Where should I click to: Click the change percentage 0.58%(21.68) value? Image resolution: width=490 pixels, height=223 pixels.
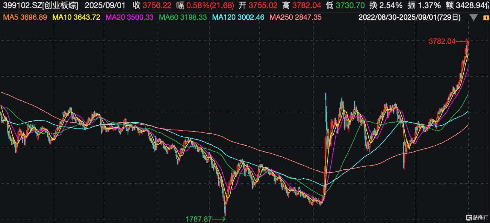pos(210,5)
